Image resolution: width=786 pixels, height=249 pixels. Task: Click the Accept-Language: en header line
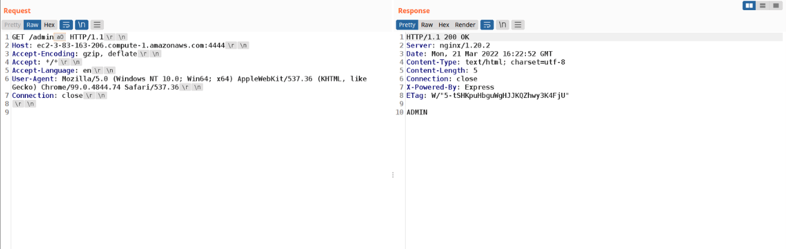point(52,70)
